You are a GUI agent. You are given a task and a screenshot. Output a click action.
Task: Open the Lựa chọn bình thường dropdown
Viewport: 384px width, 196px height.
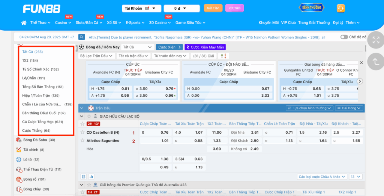click(x=309, y=108)
